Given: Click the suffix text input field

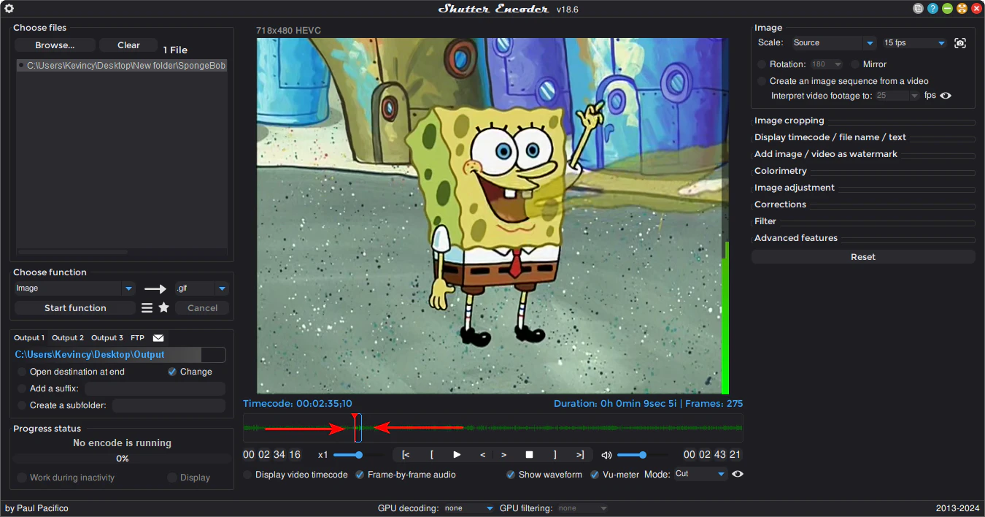Looking at the screenshot, I should click(155, 388).
